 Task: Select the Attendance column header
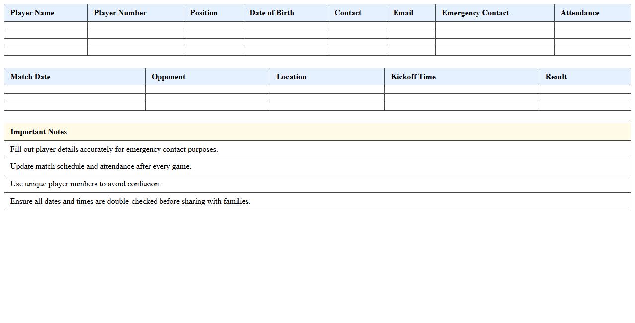(x=580, y=13)
